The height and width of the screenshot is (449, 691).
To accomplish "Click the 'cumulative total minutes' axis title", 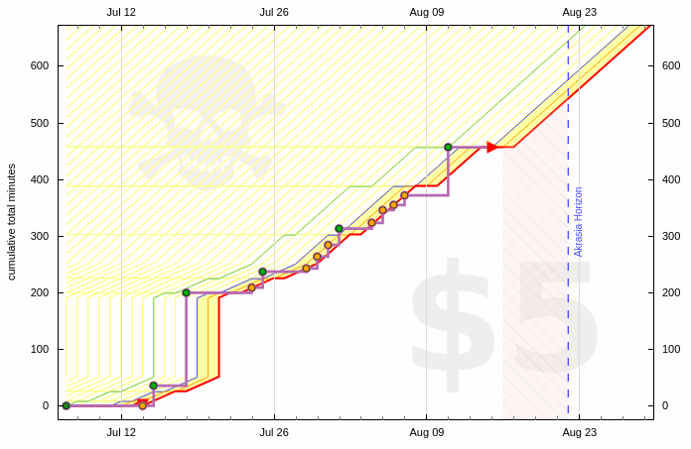I will 12,222.
